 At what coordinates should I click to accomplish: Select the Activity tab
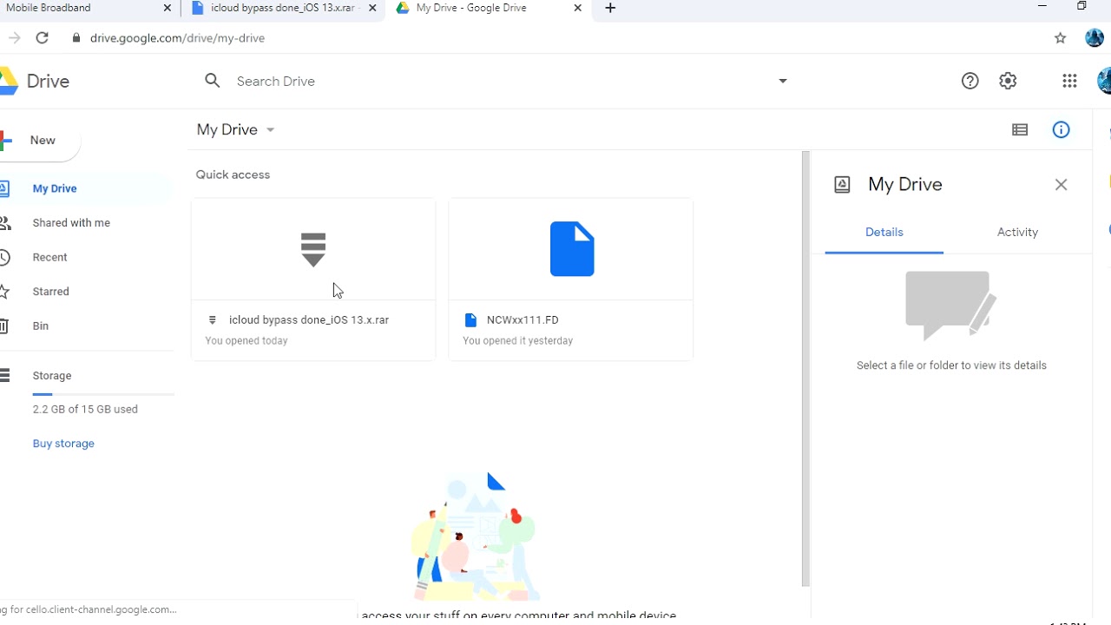(1017, 233)
